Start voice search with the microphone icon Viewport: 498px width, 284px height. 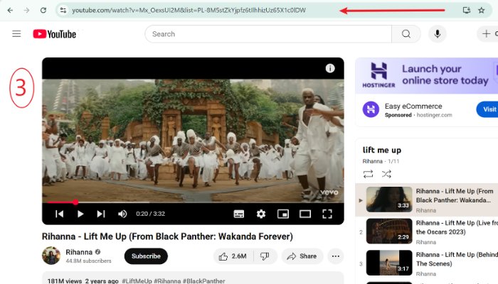(438, 34)
